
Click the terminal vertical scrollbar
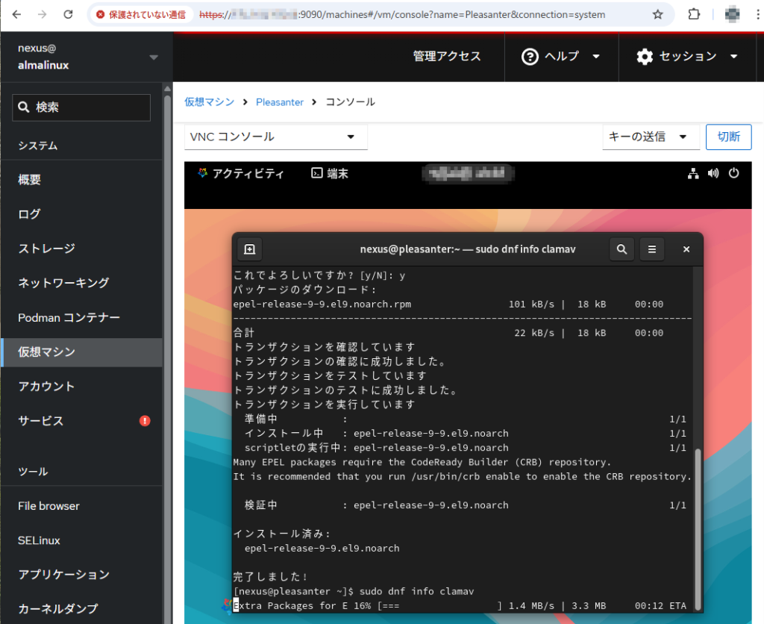(698, 522)
